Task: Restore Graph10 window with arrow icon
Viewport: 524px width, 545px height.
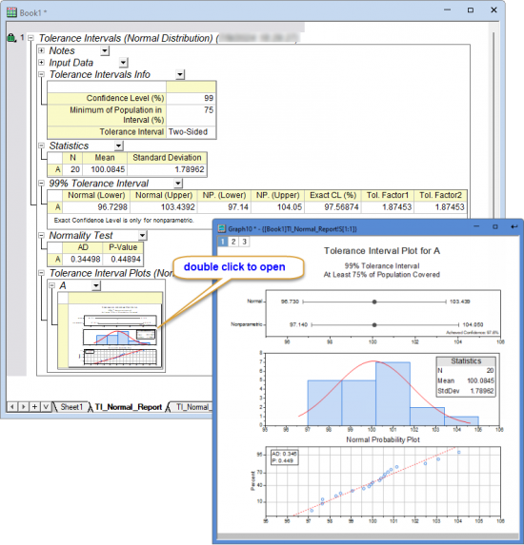Action: pos(514,226)
